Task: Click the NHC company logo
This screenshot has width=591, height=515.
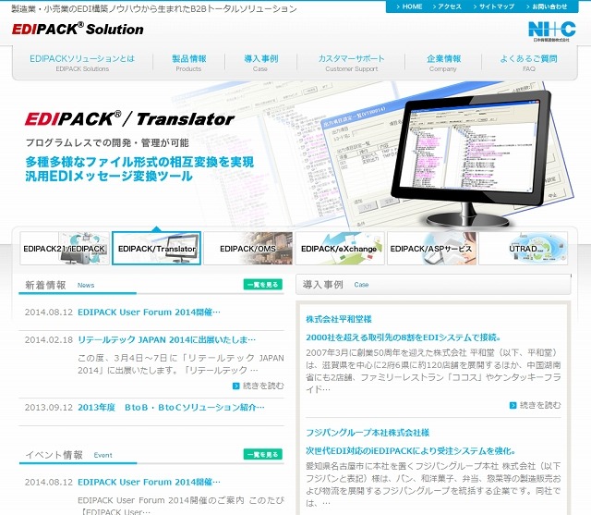Action: (x=552, y=31)
